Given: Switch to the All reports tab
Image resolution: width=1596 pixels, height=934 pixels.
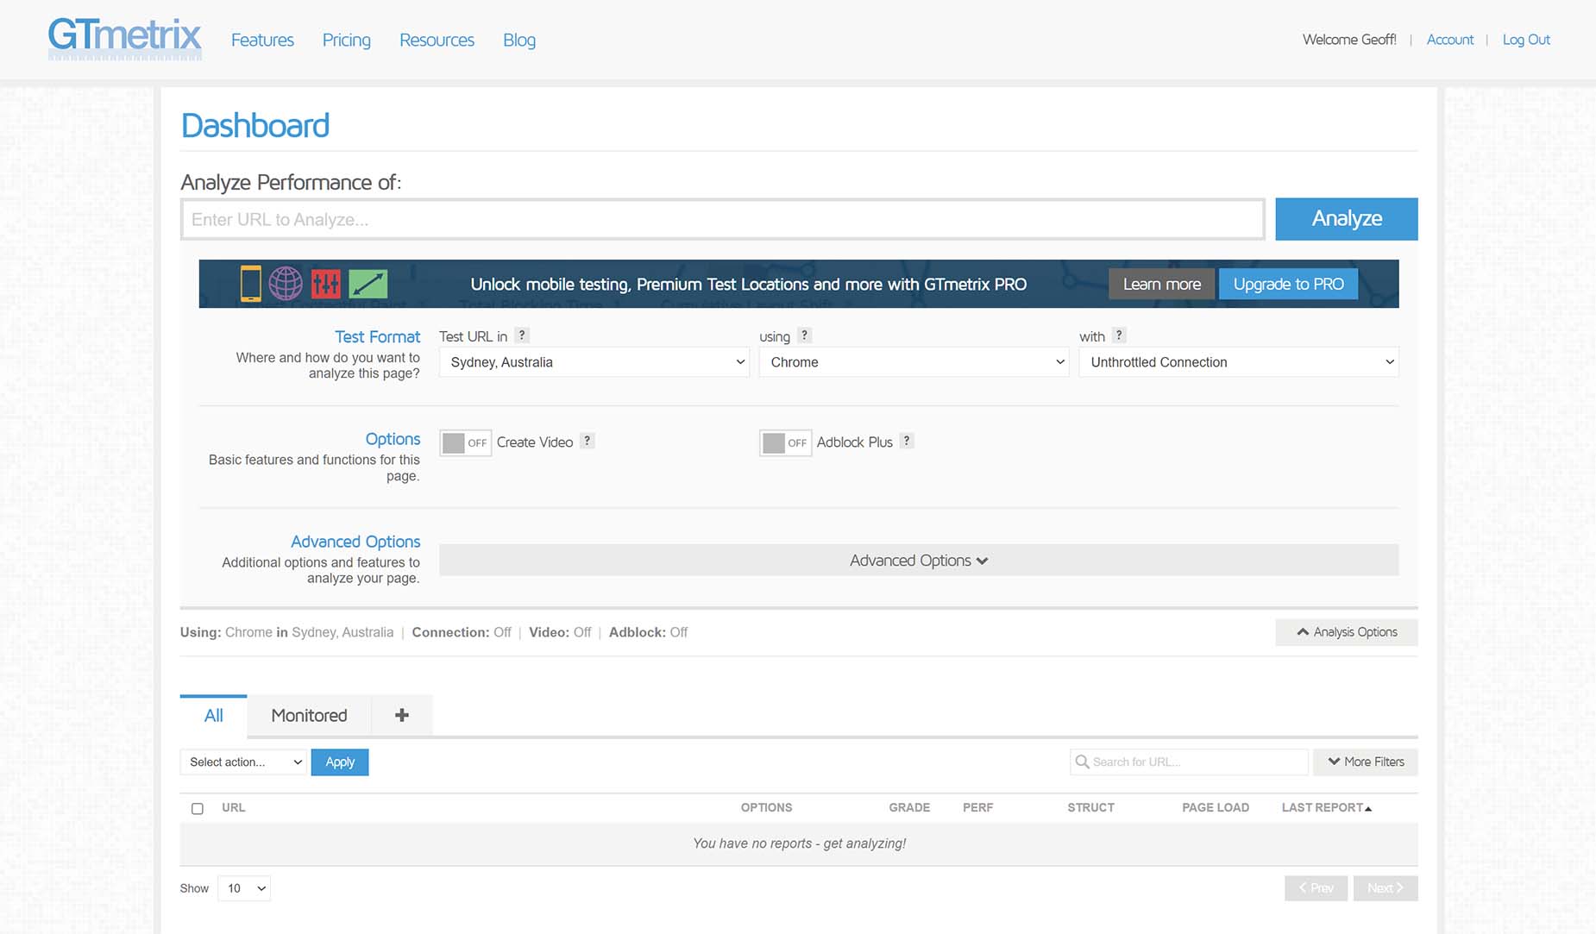Looking at the screenshot, I should 214,715.
